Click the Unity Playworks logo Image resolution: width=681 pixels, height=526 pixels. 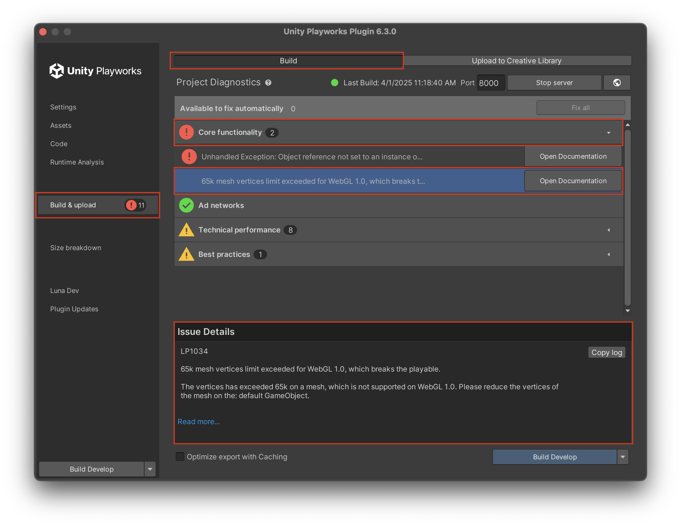pos(95,71)
